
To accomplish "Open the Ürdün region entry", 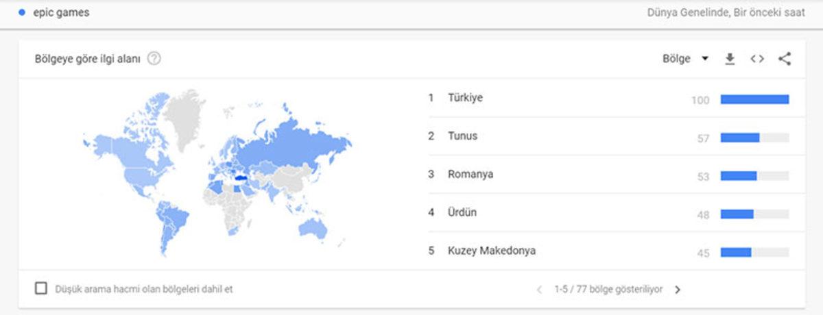I will (462, 213).
